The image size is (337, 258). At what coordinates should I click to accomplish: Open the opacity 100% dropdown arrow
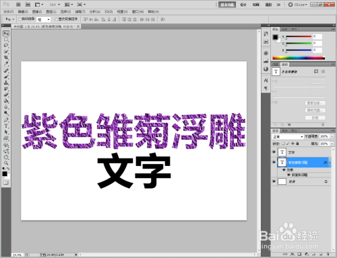click(332, 136)
